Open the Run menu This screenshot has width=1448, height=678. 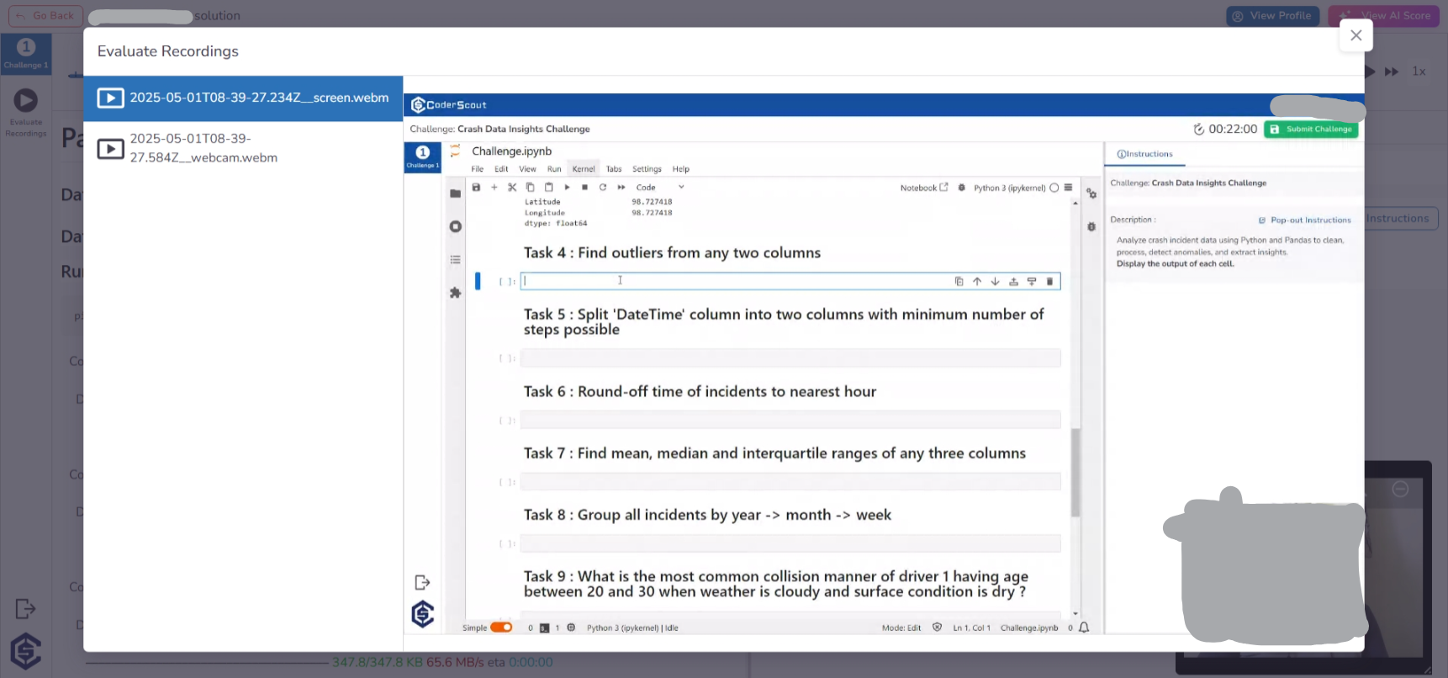[x=554, y=169]
